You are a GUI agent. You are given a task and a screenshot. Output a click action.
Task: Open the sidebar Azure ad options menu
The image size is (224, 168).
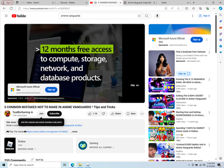point(207,39)
